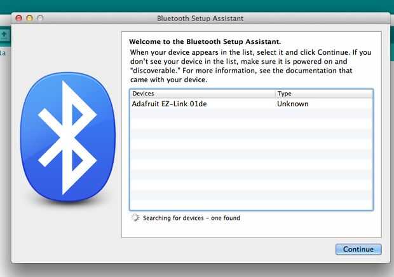Click the searching progress spinner
This screenshot has width=394, height=277.
(x=135, y=218)
